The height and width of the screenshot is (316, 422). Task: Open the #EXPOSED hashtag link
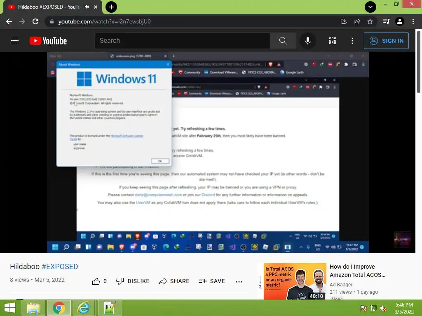[x=60, y=267]
